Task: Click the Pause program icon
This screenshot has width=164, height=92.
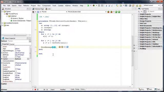Action: coord(99,6)
